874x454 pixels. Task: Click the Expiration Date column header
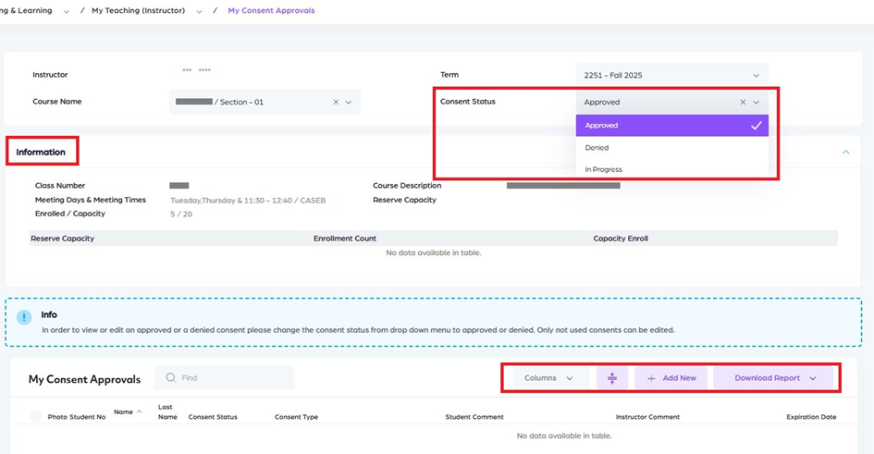click(811, 417)
